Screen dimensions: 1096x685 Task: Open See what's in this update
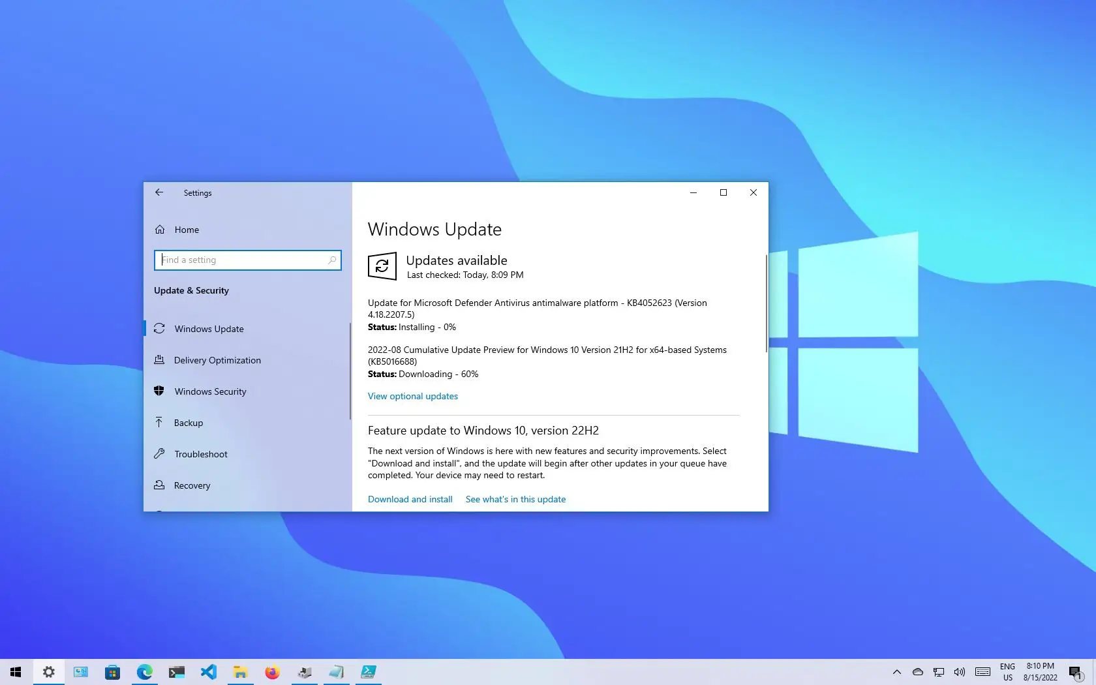pyautogui.click(x=515, y=499)
